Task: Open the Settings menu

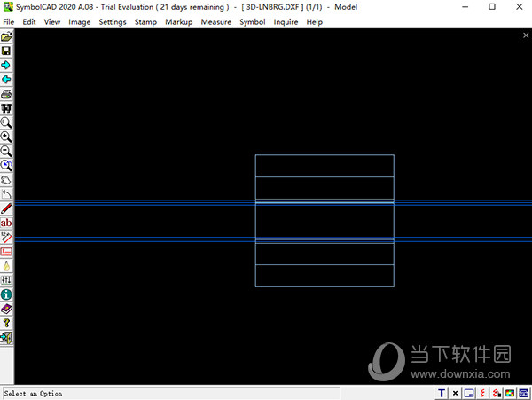Action: tap(113, 21)
